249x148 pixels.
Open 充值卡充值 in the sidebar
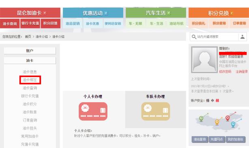point(30,144)
